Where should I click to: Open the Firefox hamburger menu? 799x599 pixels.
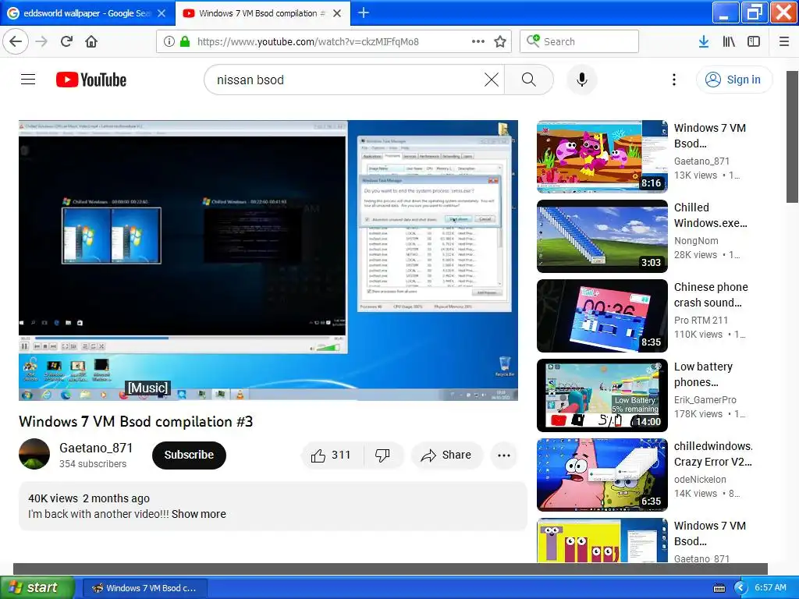[x=784, y=41]
